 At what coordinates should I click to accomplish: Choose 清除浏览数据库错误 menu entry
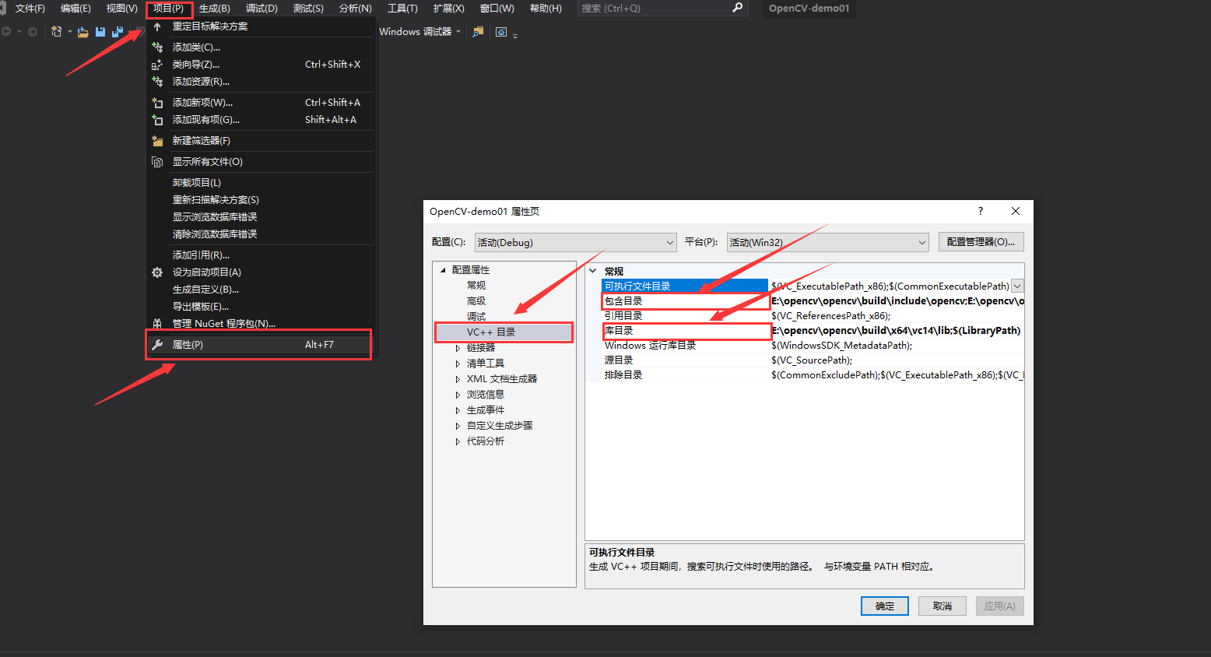[x=261, y=234]
